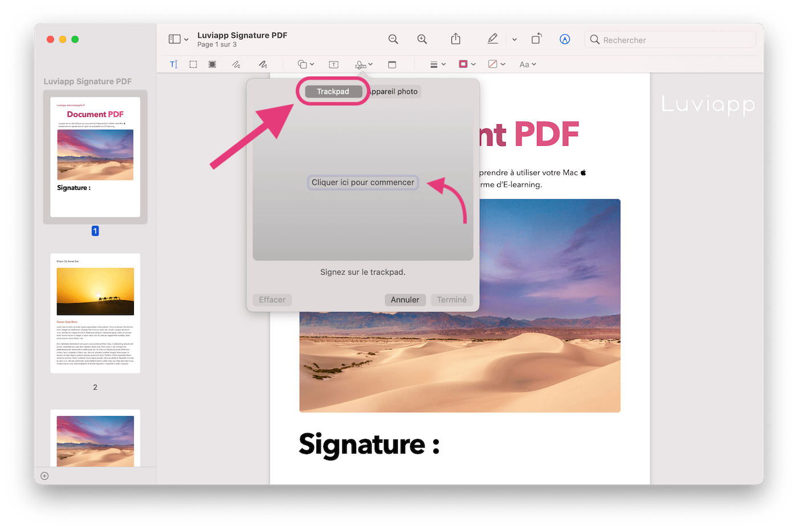Open the Aa text style menu
This screenshot has height=530, width=798.
pos(528,64)
